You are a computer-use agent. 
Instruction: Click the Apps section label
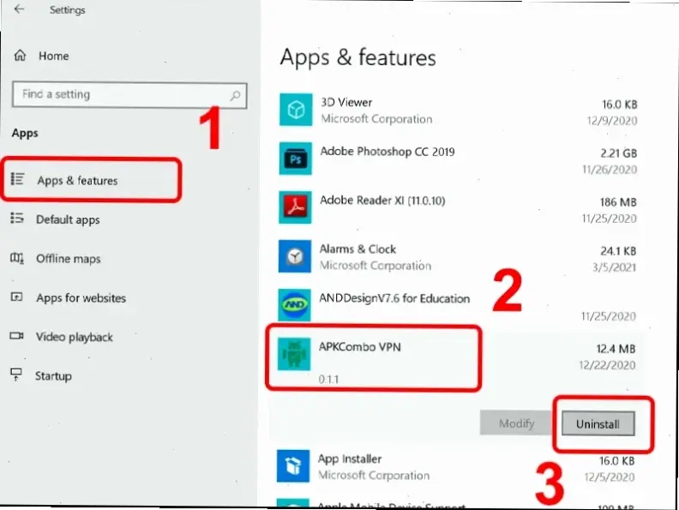click(25, 134)
